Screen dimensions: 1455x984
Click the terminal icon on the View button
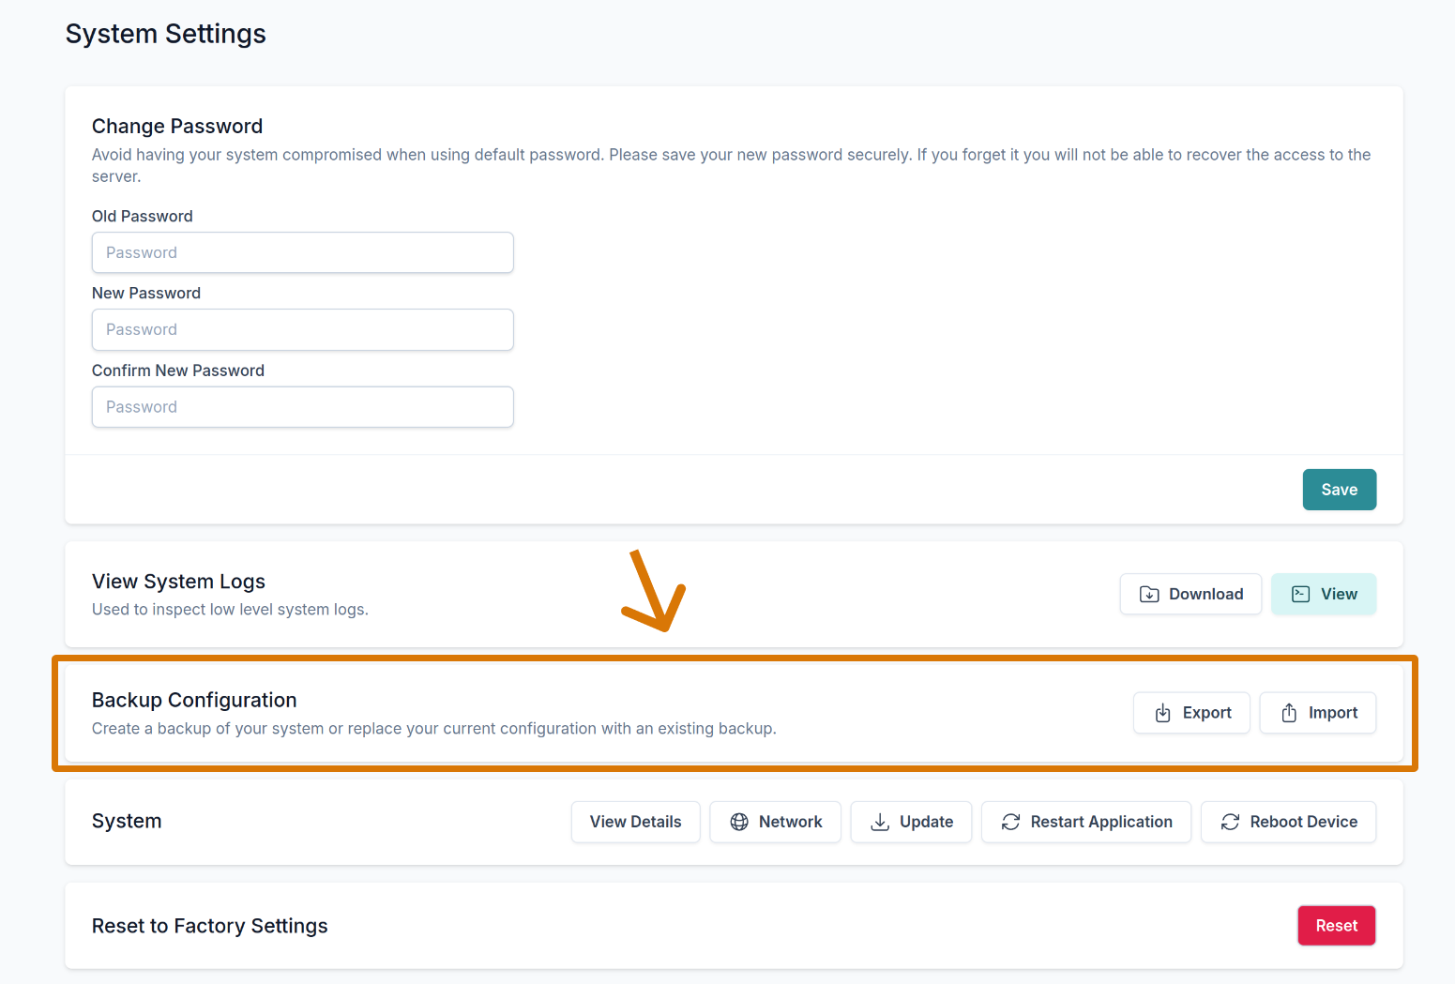[1300, 594]
